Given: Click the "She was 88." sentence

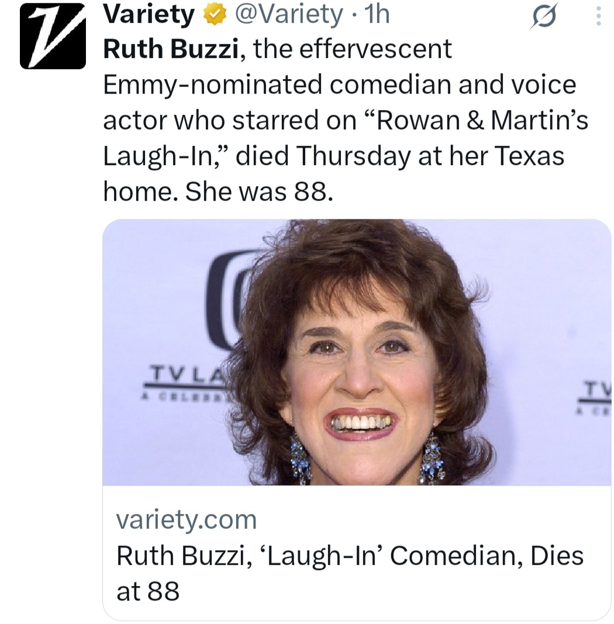Looking at the screenshot, I should 259,191.
